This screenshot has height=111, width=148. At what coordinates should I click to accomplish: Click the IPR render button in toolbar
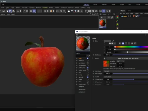(x=96, y=11)
